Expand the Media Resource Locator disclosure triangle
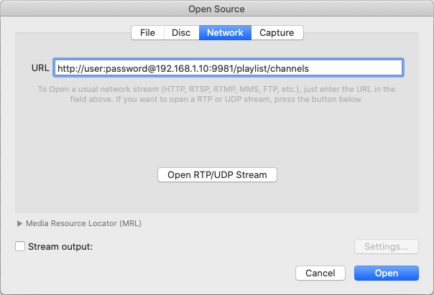The image size is (434, 295). [x=19, y=223]
